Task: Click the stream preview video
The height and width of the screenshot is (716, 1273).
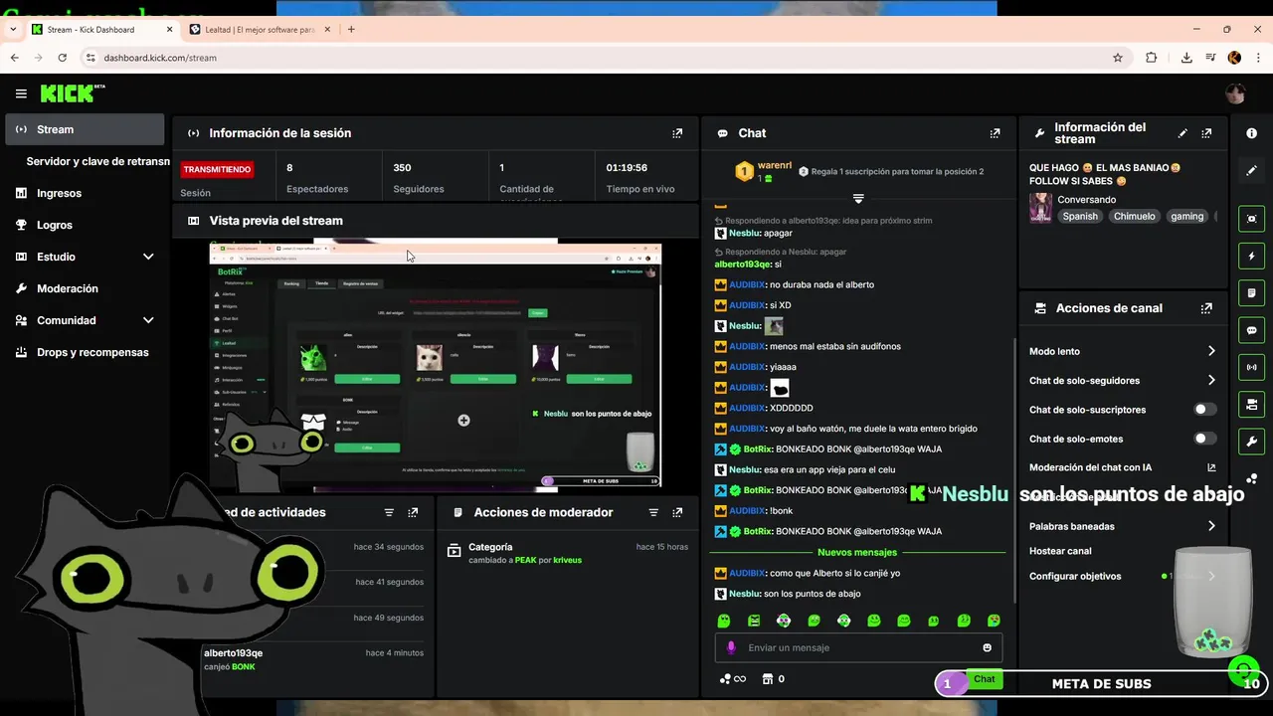Action: (x=436, y=365)
